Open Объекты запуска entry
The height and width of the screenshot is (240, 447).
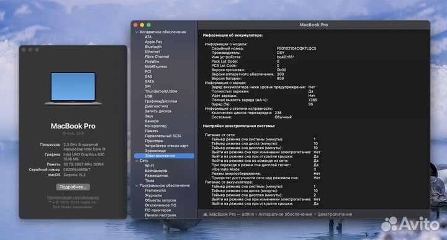[160, 200]
